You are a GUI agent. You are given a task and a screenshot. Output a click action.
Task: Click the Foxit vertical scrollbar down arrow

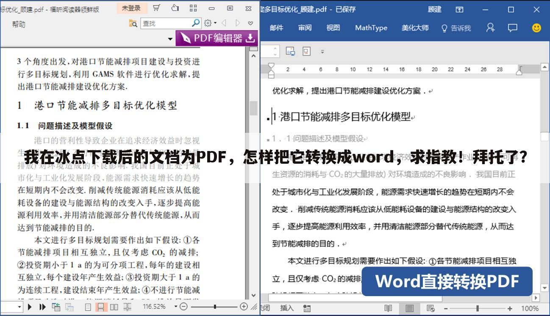click(253, 296)
